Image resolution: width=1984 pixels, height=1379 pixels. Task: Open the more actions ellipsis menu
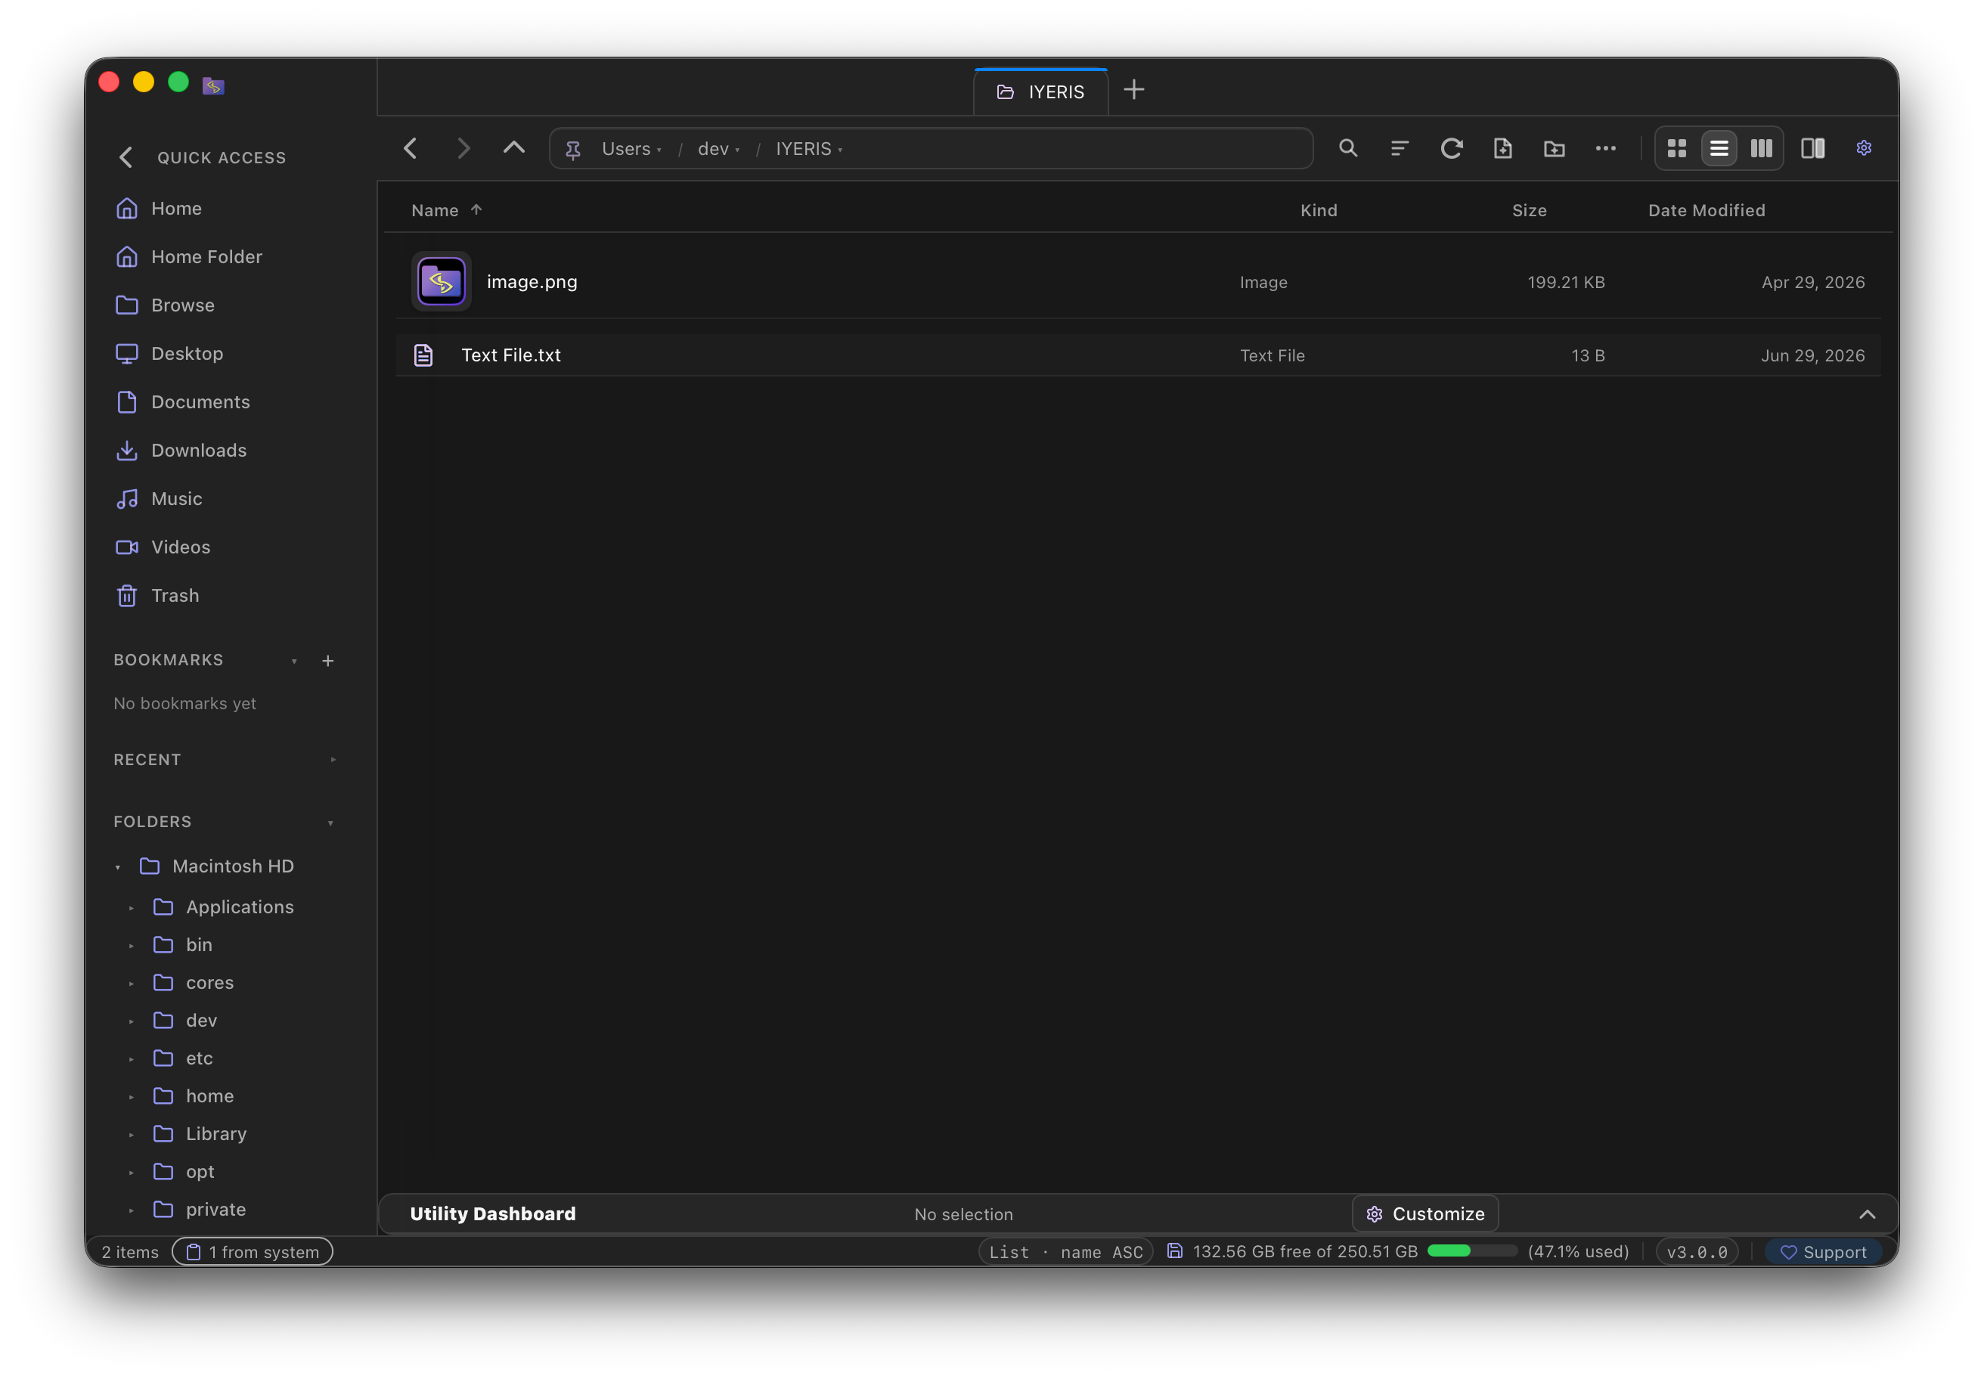[1605, 149]
